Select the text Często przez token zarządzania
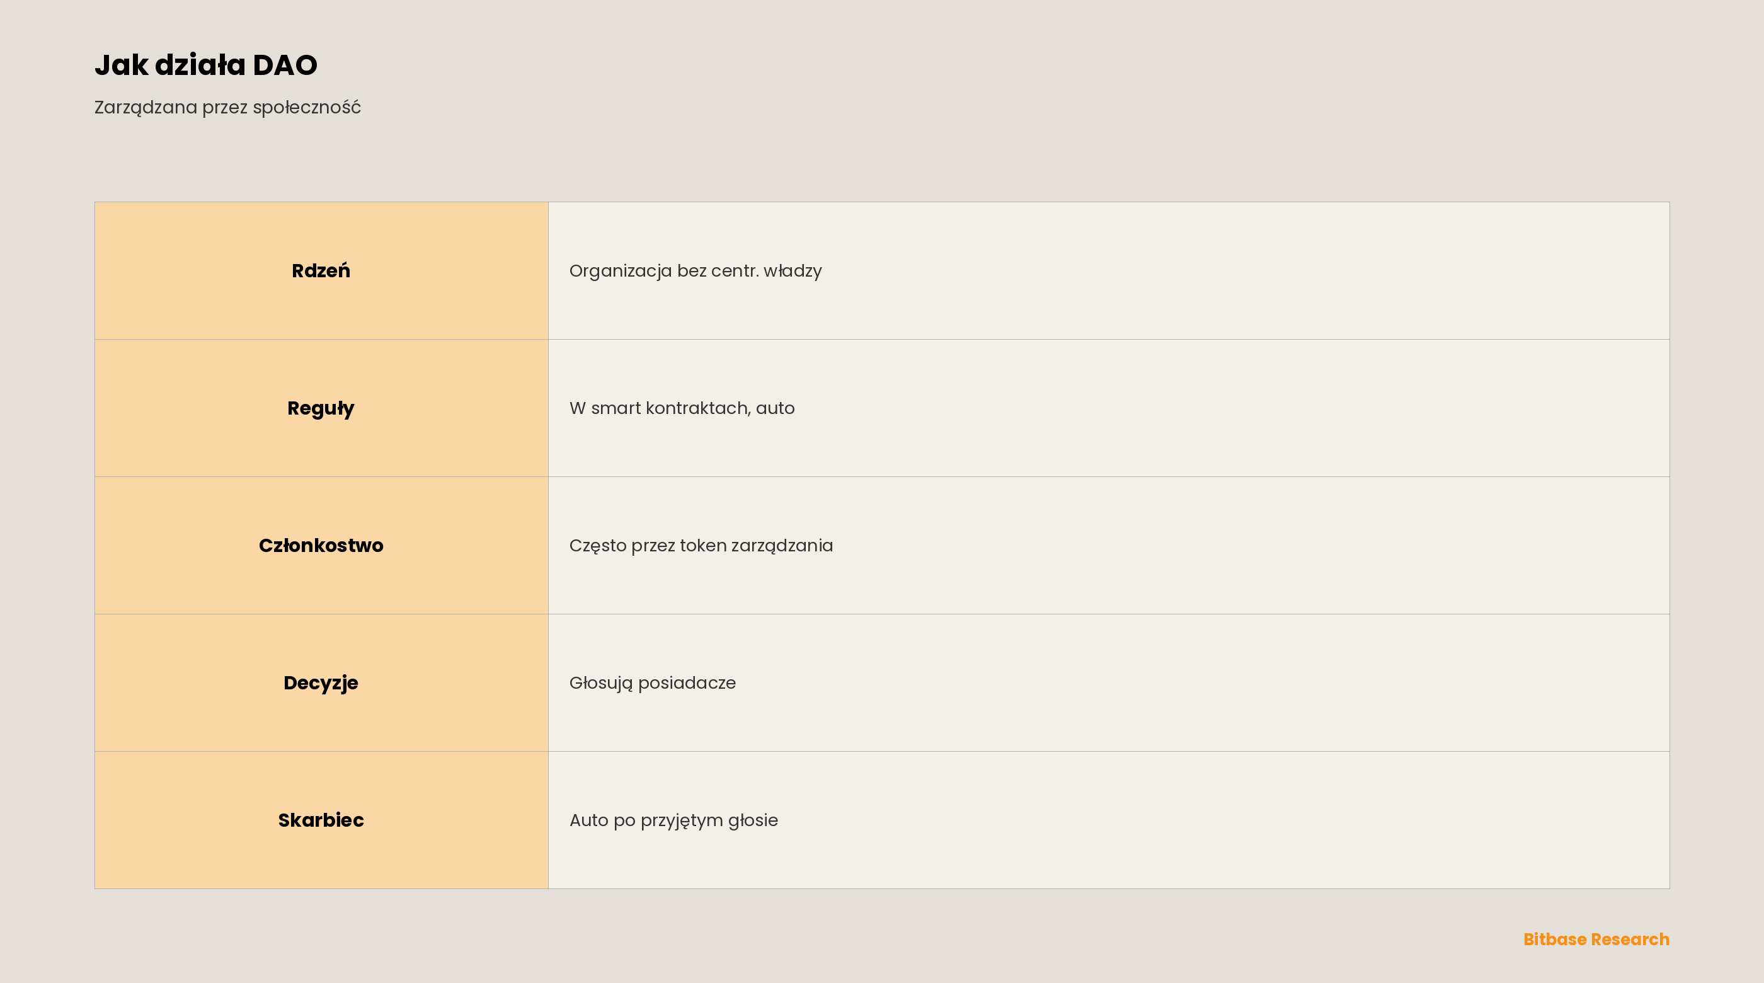Image resolution: width=1764 pixels, height=983 pixels. [x=701, y=546]
